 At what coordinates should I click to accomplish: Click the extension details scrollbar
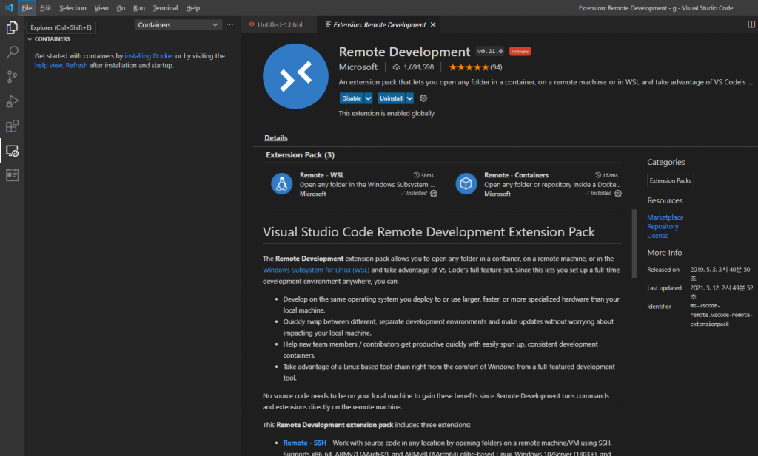[x=634, y=244]
